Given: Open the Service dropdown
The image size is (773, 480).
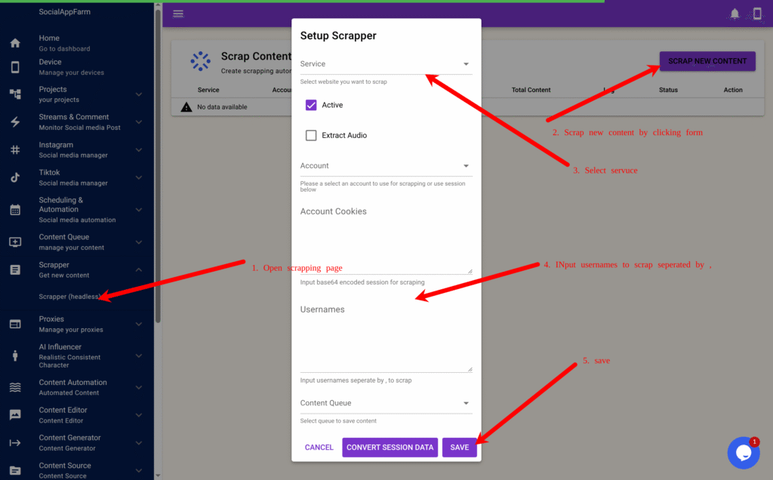Looking at the screenshot, I should tap(385, 64).
